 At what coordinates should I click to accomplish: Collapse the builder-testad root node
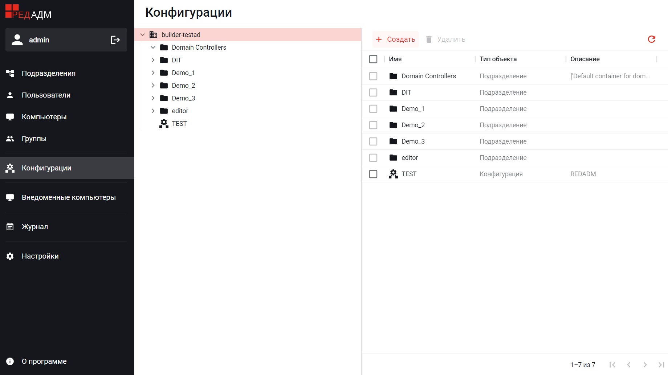[143, 35]
